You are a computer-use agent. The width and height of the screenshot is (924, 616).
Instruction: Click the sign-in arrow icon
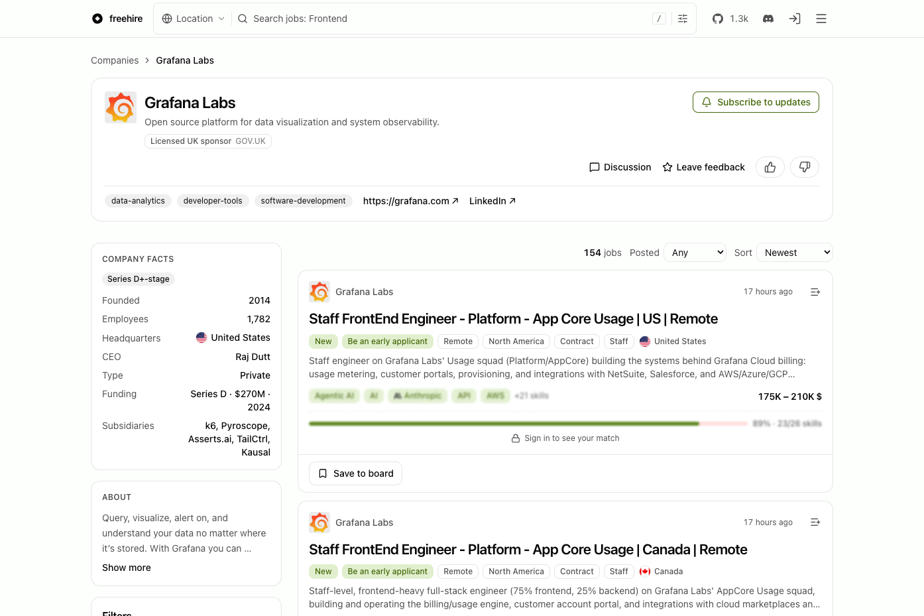click(795, 19)
